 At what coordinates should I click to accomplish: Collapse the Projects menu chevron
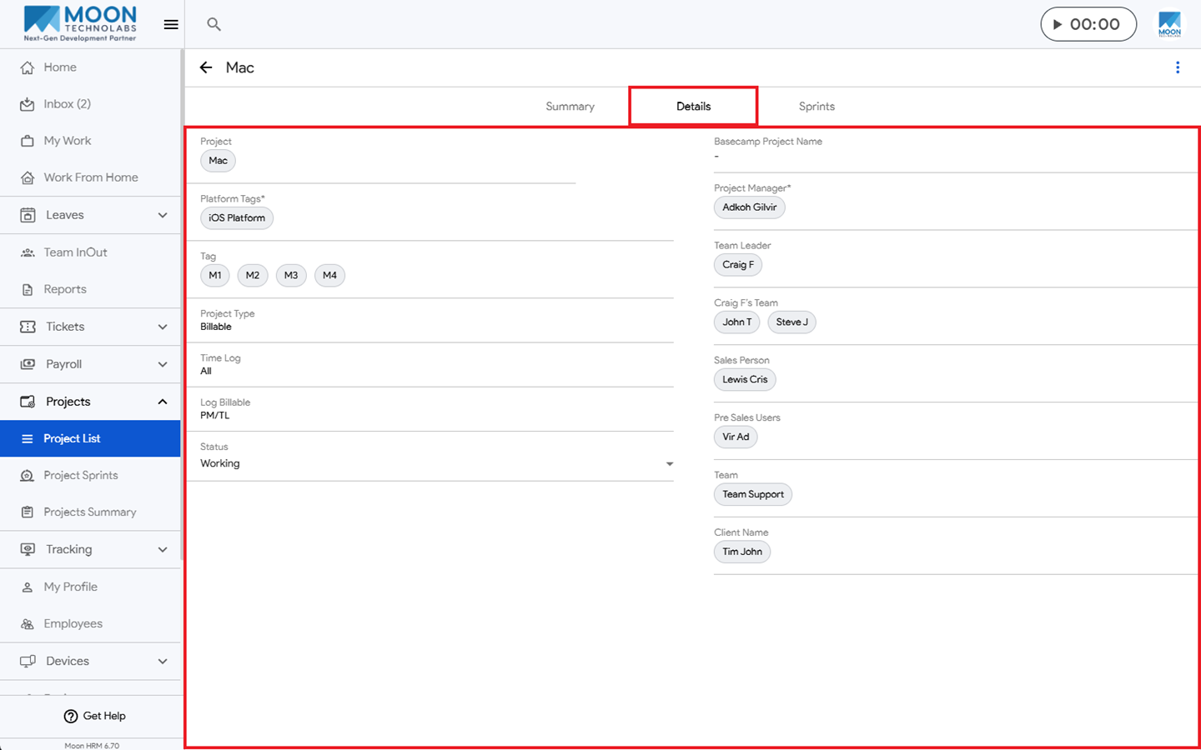coord(163,402)
